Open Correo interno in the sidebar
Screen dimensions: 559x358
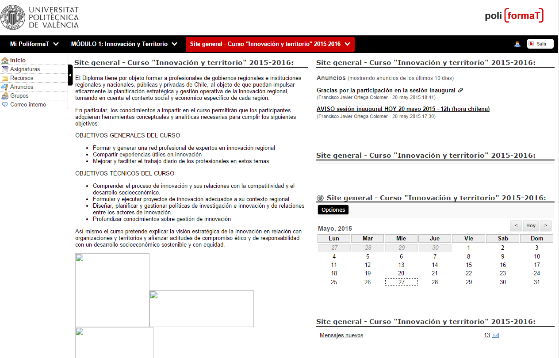tap(28, 105)
